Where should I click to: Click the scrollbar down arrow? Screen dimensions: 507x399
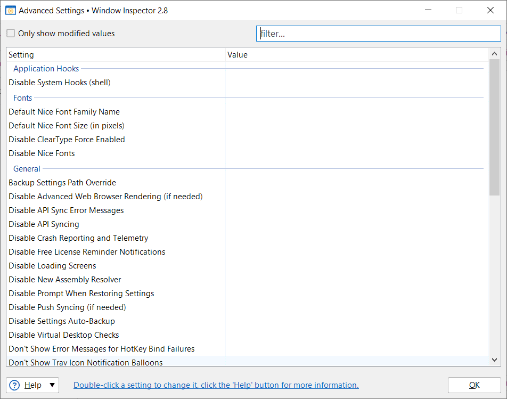494,360
